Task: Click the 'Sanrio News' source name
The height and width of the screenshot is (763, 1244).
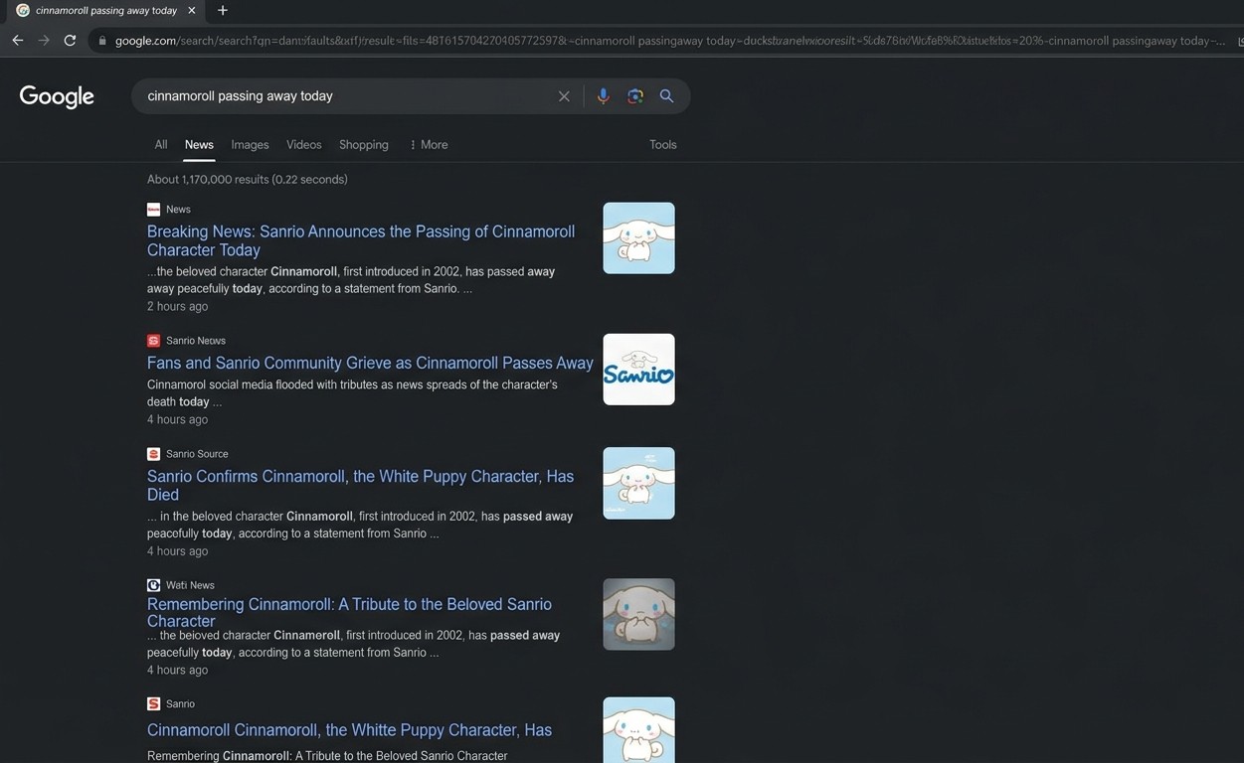Action: click(x=196, y=341)
